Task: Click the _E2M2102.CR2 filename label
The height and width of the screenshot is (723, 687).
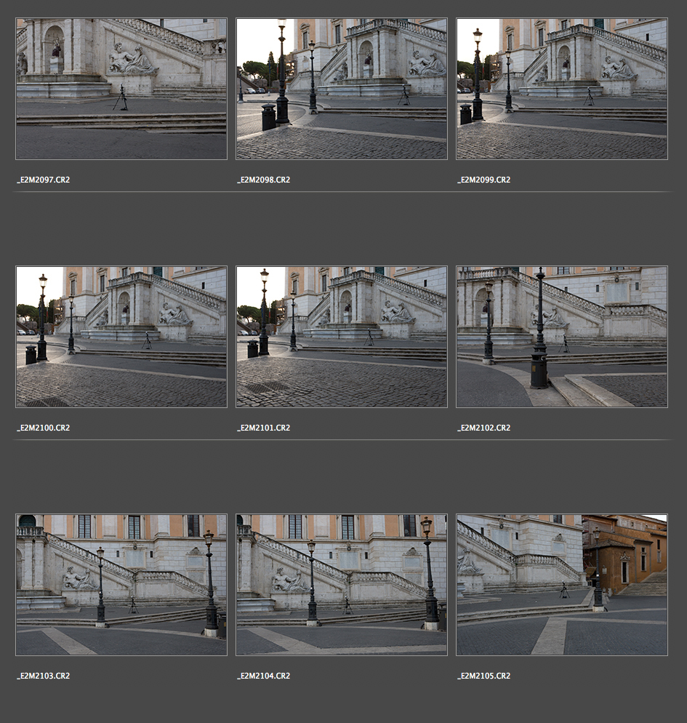Action: pyautogui.click(x=484, y=428)
